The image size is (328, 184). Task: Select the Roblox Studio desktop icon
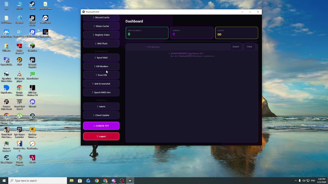tap(32, 21)
